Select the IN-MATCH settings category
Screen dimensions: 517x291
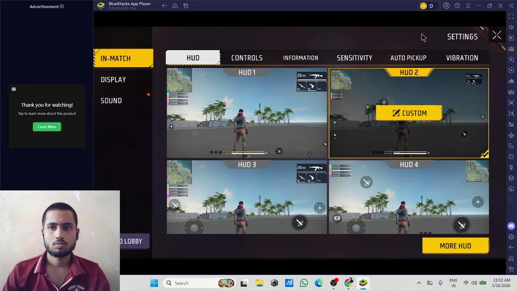123,58
